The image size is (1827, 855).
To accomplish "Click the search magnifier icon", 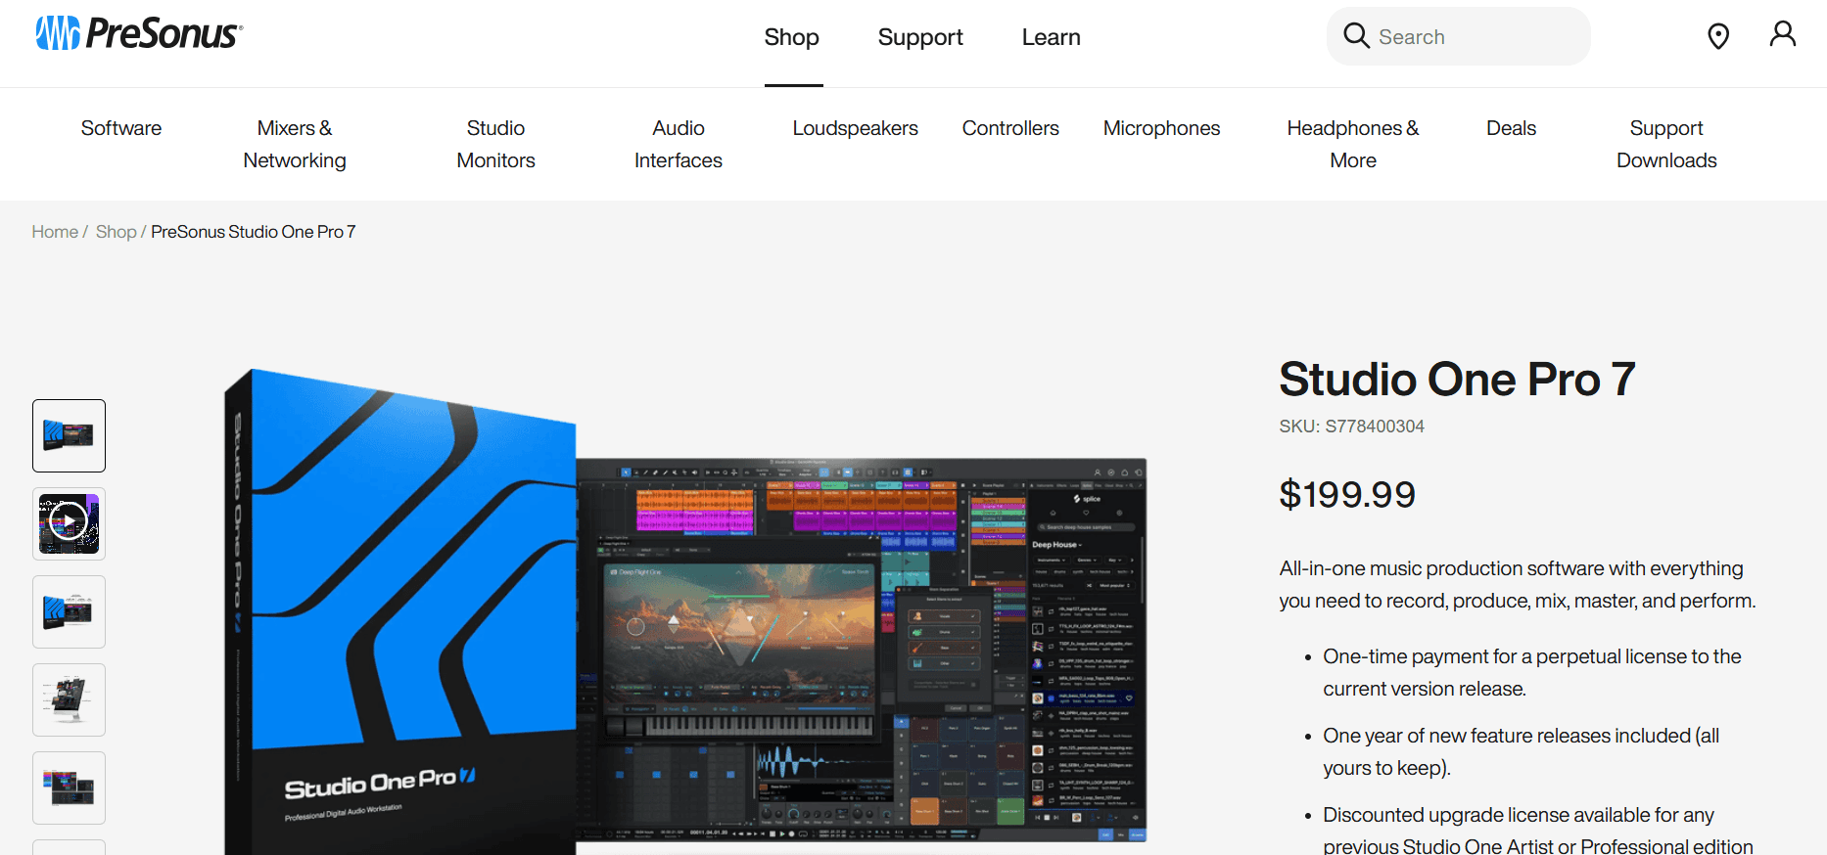I will coord(1356,36).
